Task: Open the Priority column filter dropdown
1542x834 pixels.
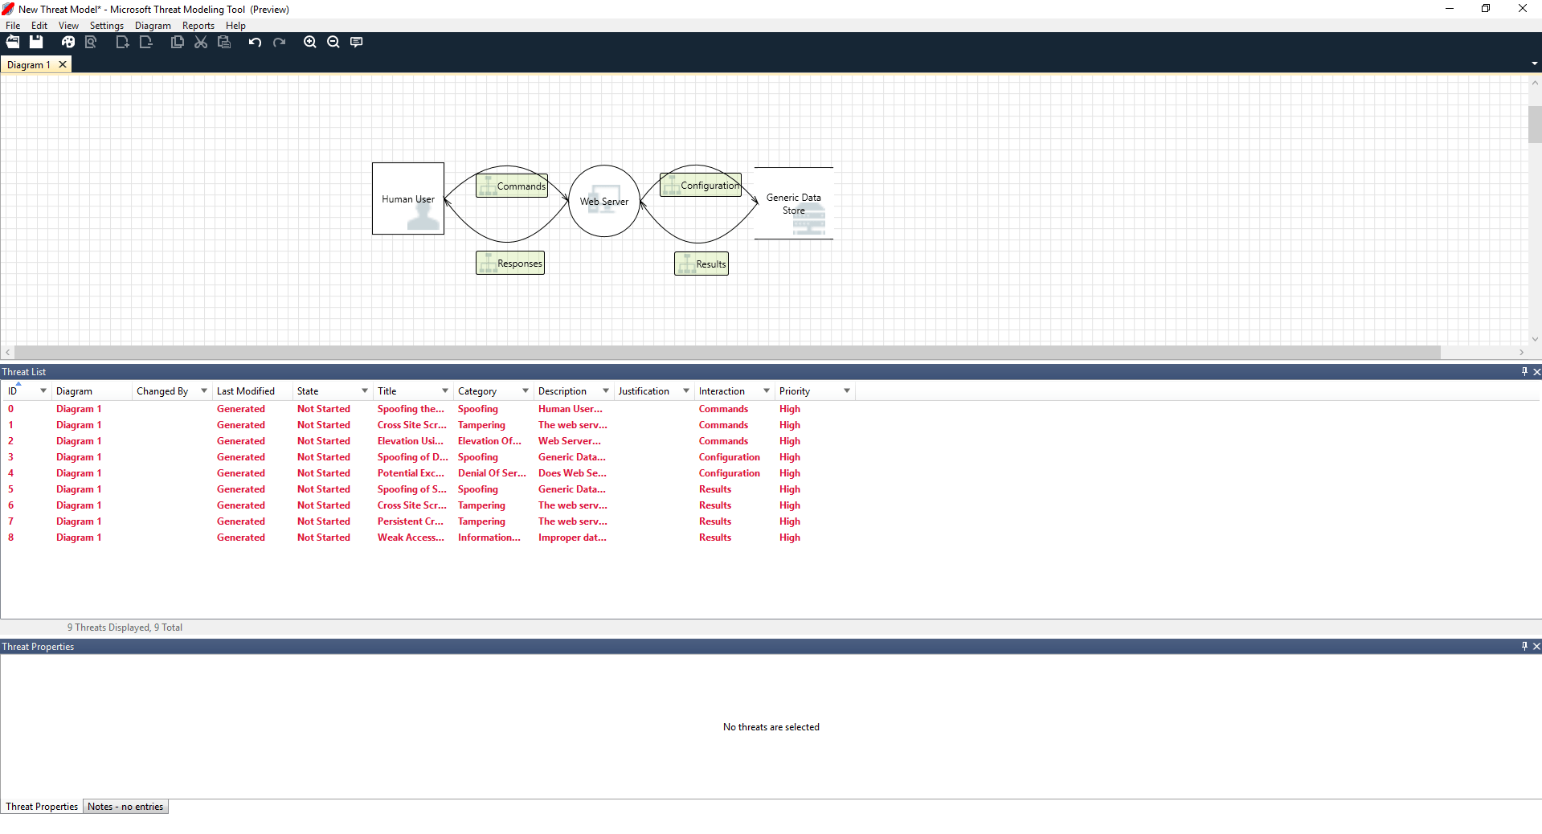Action: 846,390
